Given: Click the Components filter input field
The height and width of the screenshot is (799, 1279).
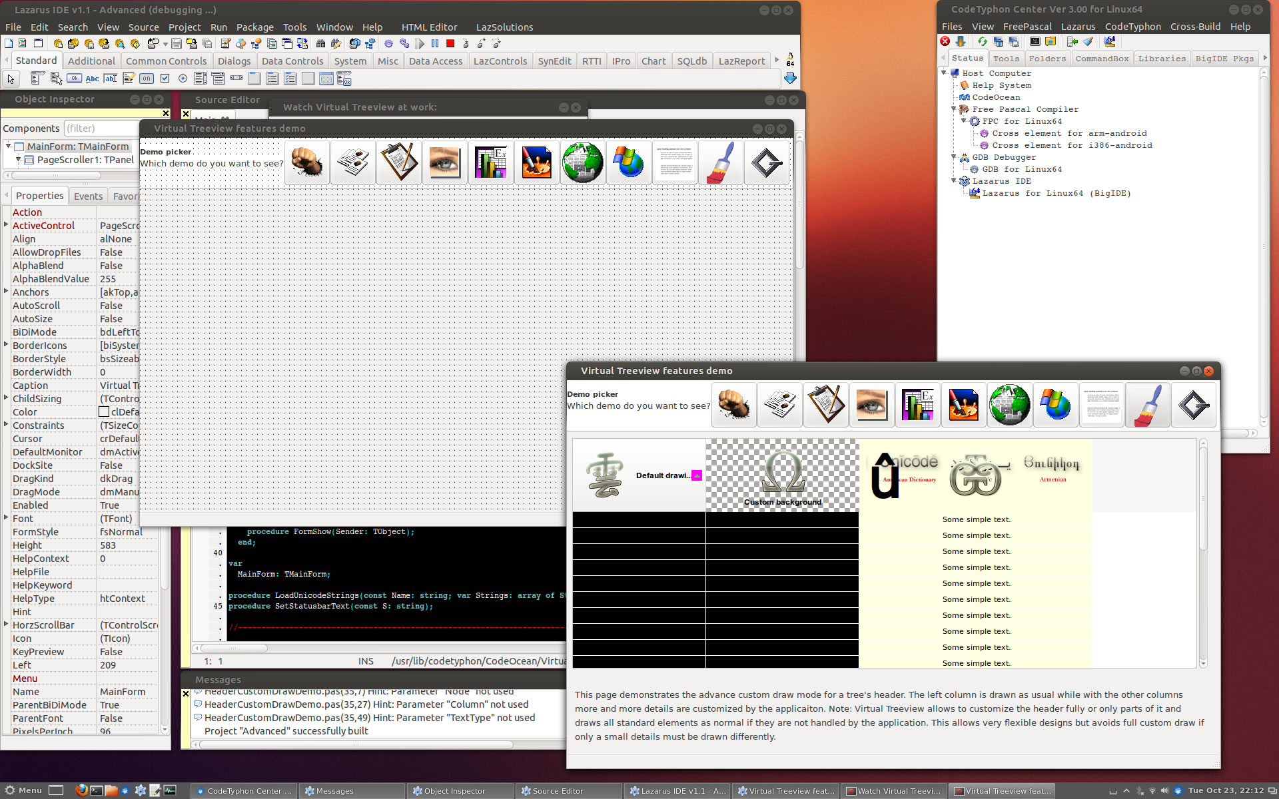Looking at the screenshot, I should pos(101,129).
